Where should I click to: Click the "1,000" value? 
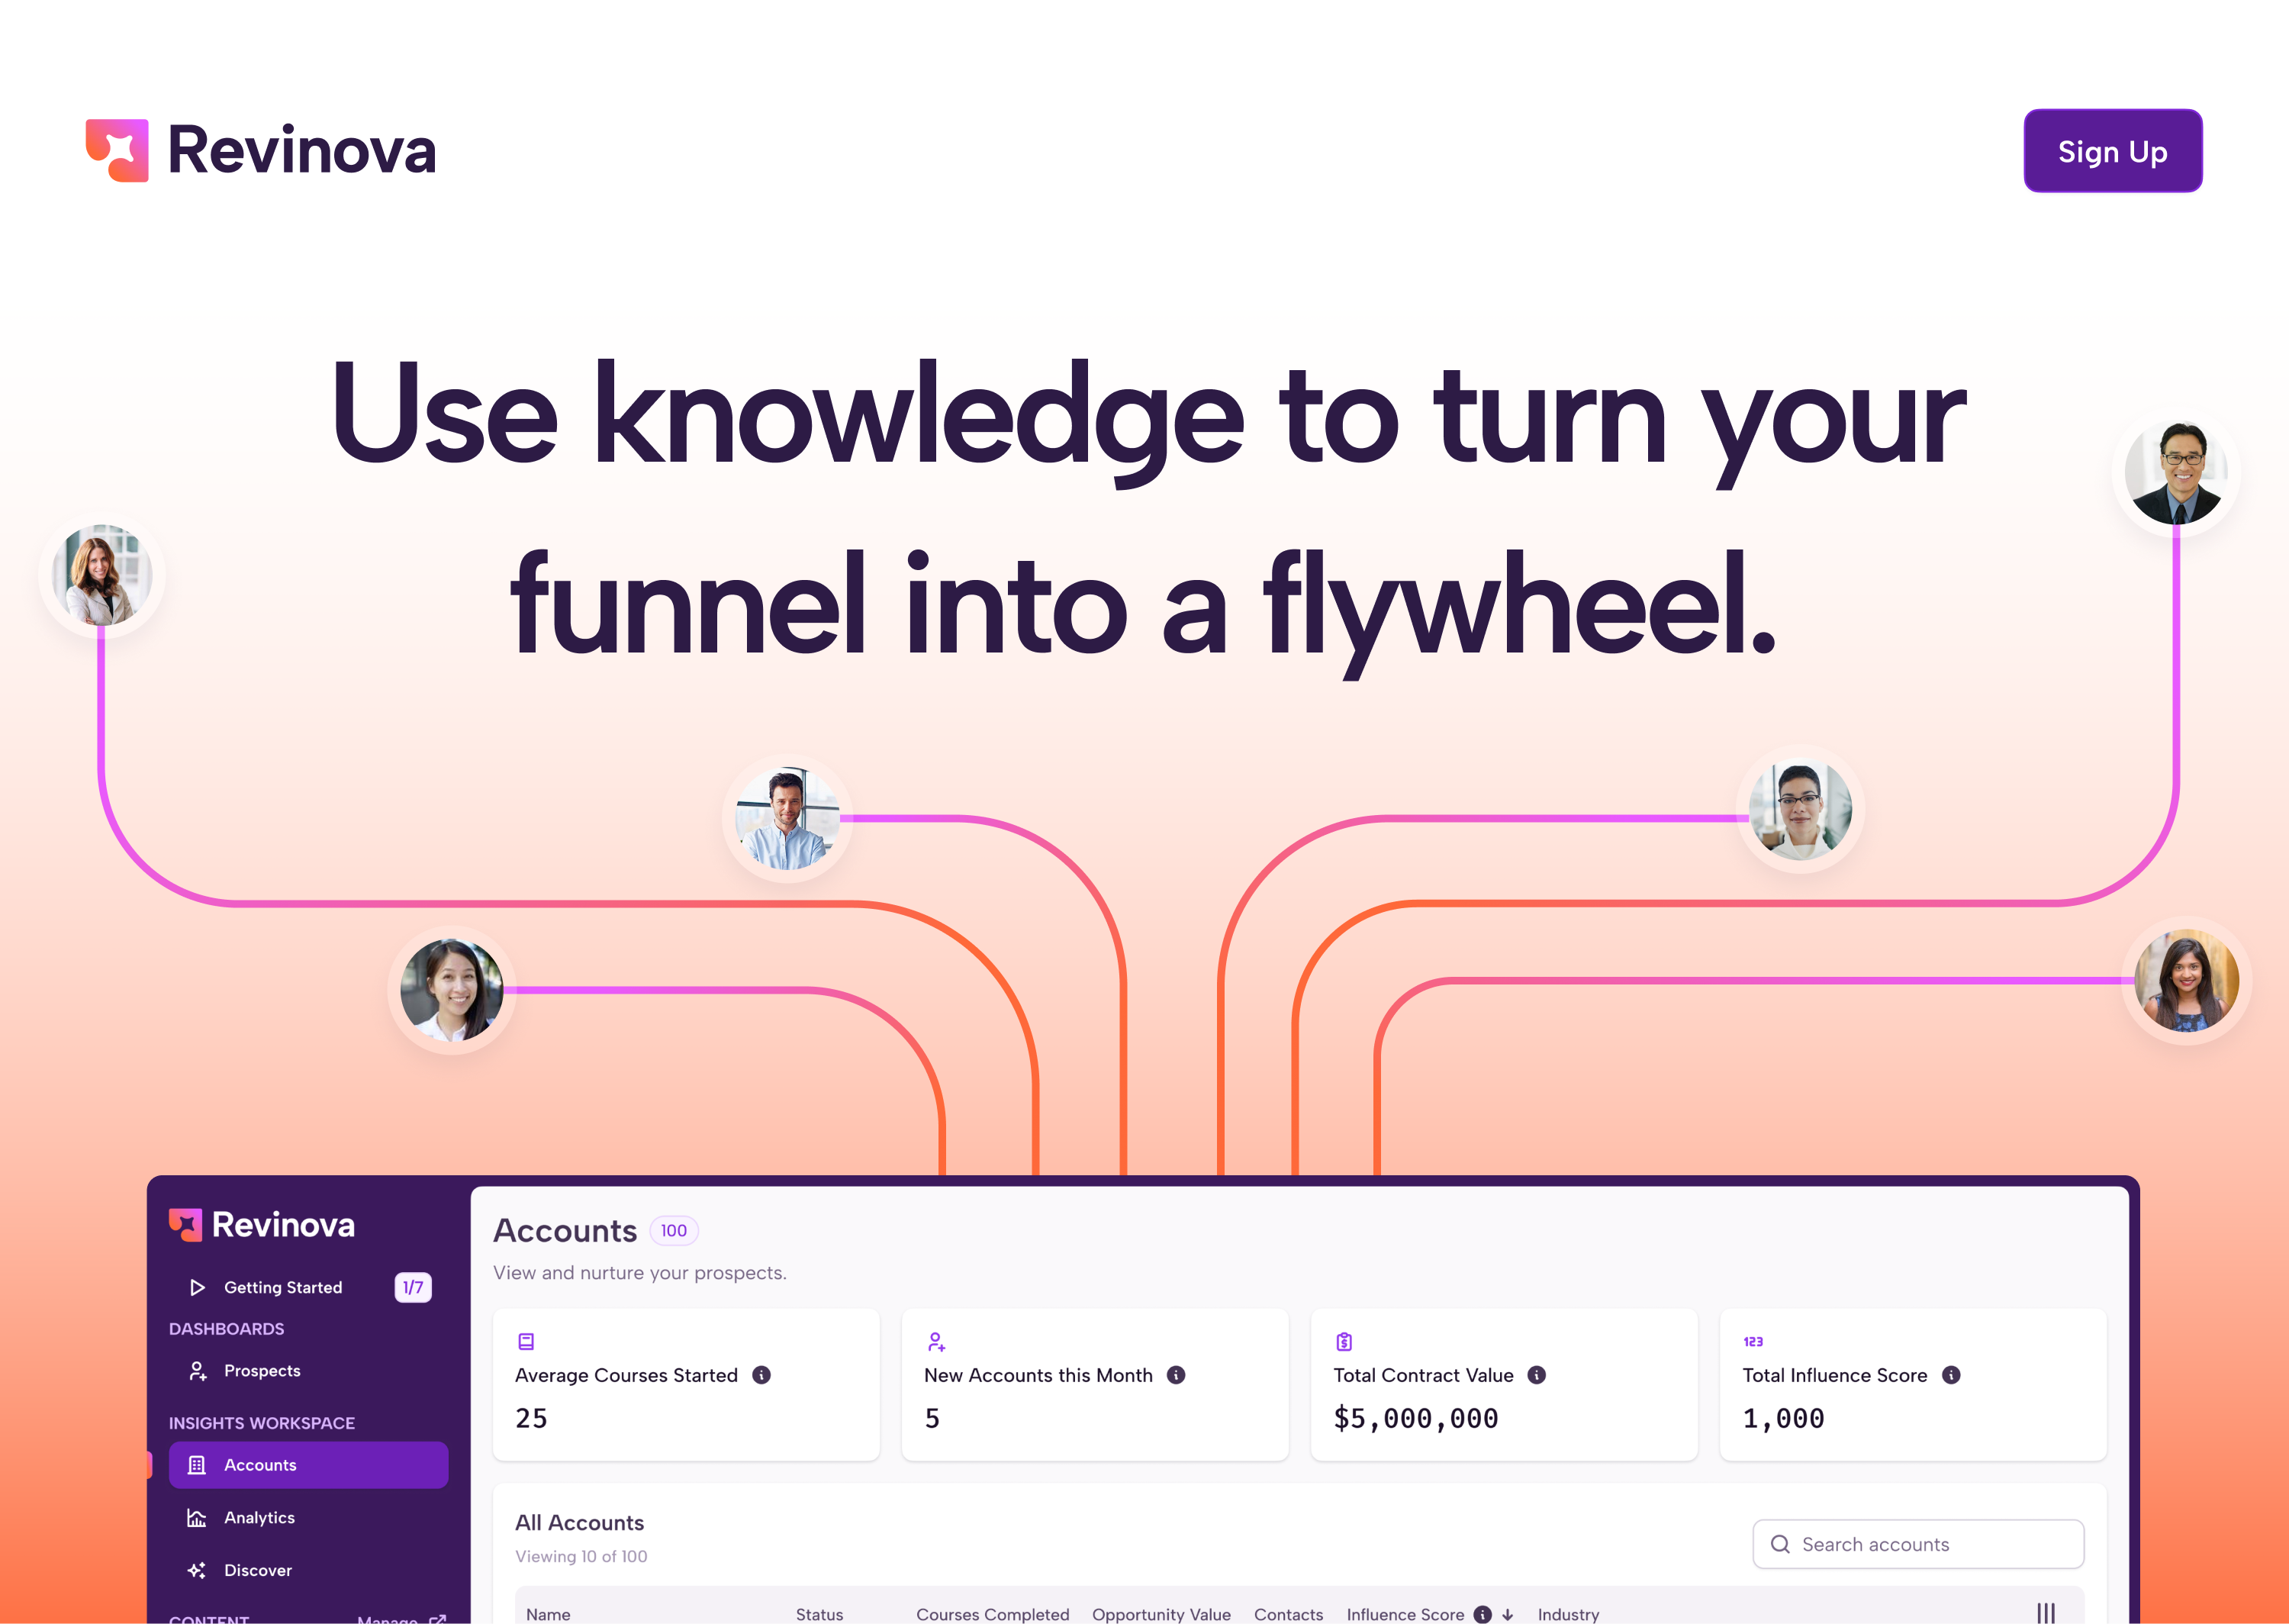point(1783,1418)
